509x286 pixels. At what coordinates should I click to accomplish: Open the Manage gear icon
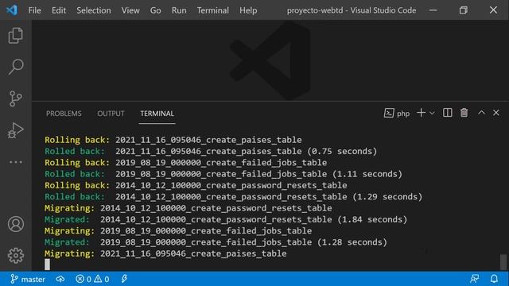(x=16, y=256)
